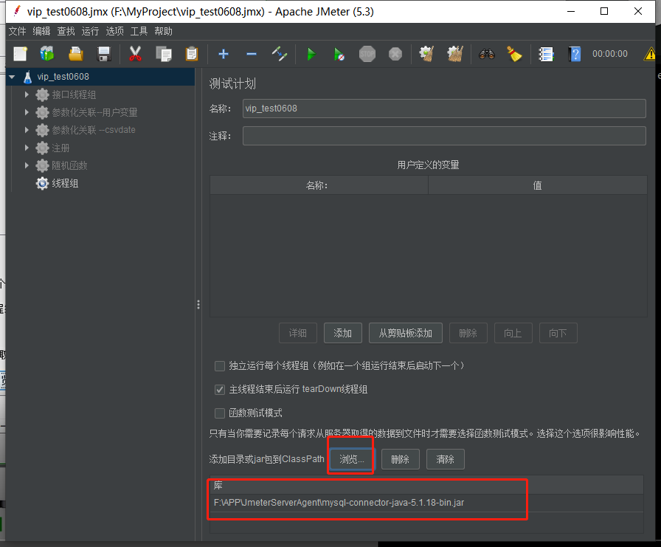Open the 工具 menu
This screenshot has height=547, width=661.
[139, 31]
